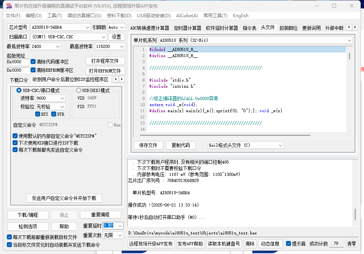The width and height of the screenshot is (364, 254).
Task: Open the USB驱动安装(D) menu
Action: pos(154,16)
